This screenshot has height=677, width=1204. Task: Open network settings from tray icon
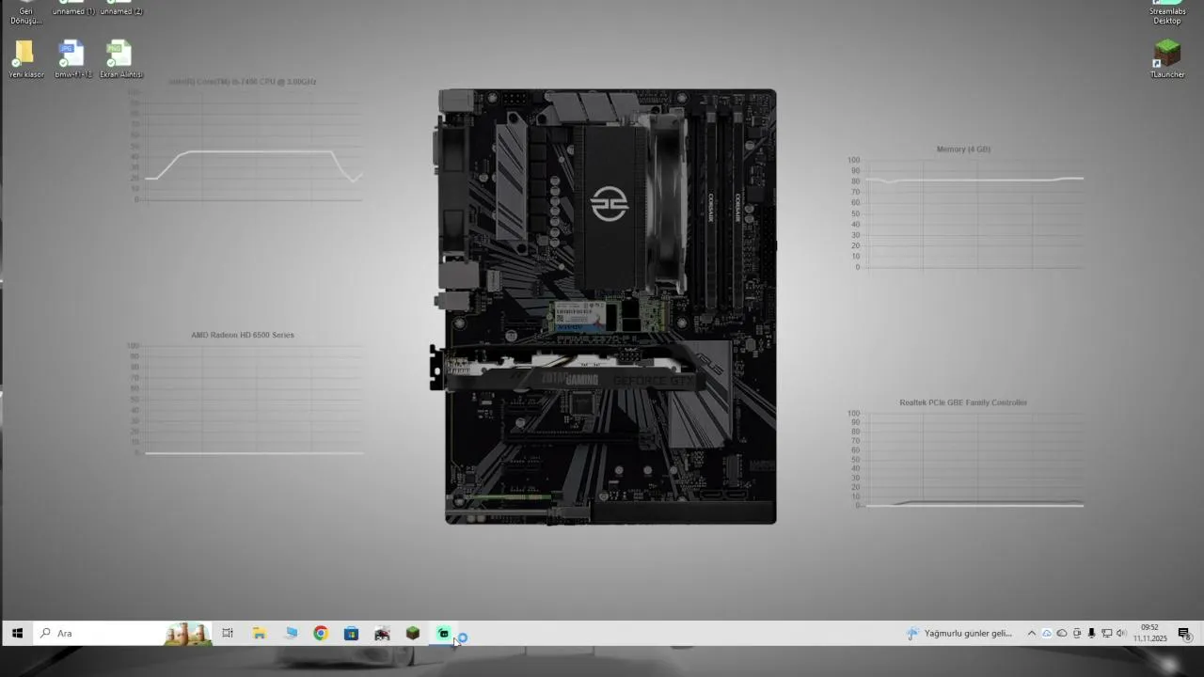[1106, 634]
